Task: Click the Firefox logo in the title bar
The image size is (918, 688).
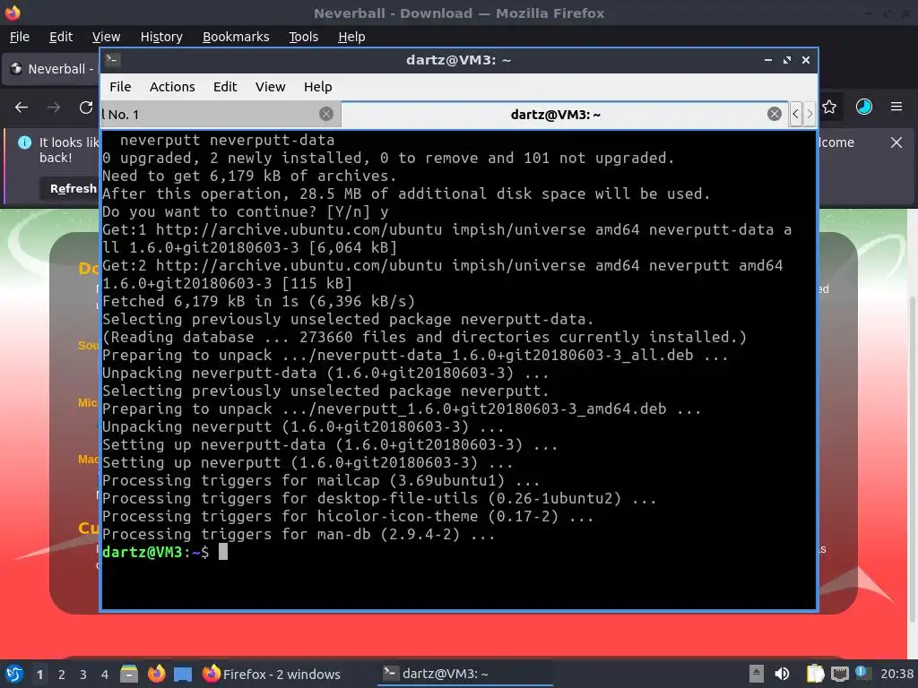Action: click(x=13, y=13)
